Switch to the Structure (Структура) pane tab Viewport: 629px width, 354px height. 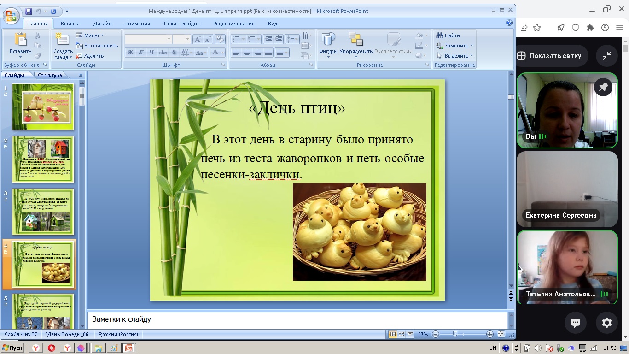[x=50, y=75]
